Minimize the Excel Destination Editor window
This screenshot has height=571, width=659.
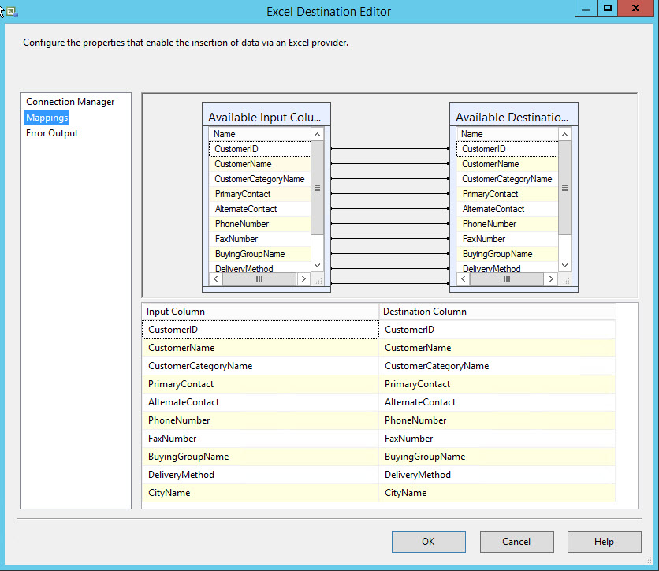(x=586, y=8)
